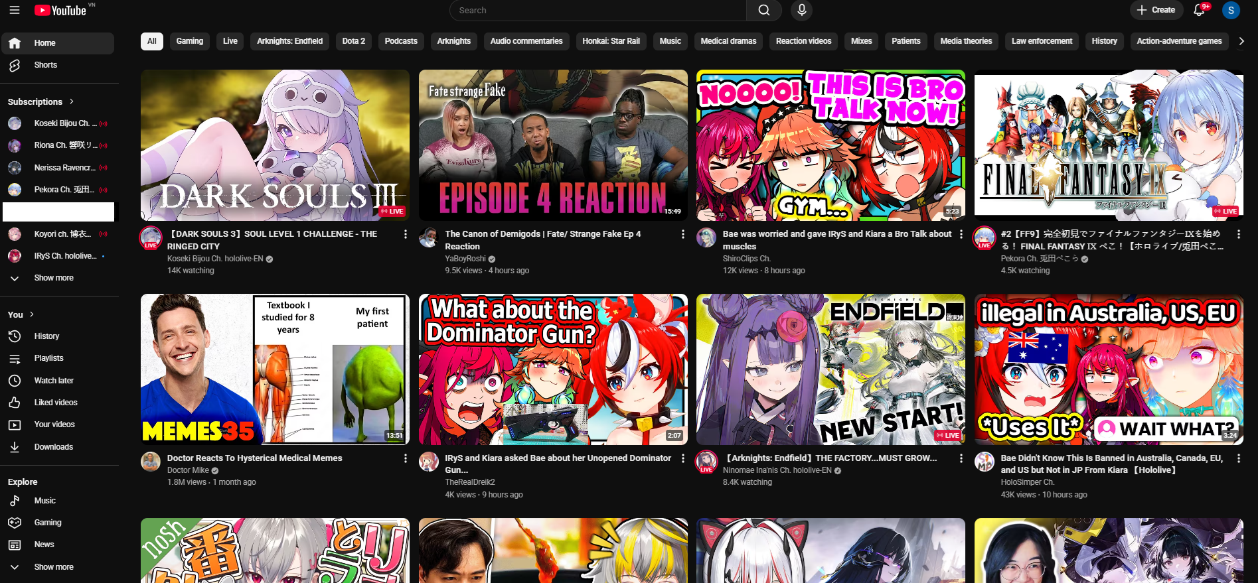
Task: Open Pekora Ch. subscription in sidebar
Action: 58,190
